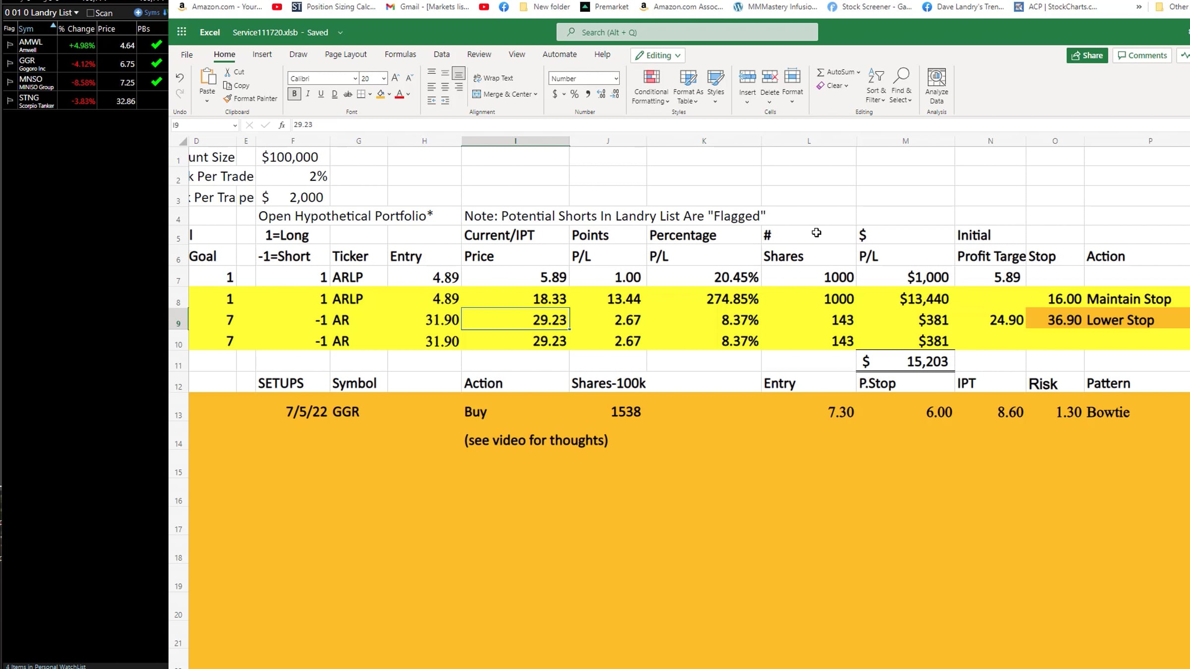Image resolution: width=1190 pixels, height=669 pixels.
Task: Toggle Underline formatting
Action: (321, 94)
